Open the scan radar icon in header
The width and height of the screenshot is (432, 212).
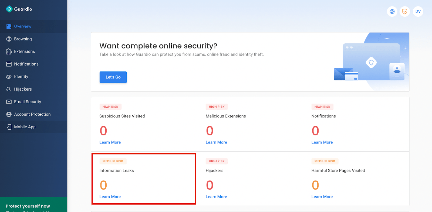[392, 11]
